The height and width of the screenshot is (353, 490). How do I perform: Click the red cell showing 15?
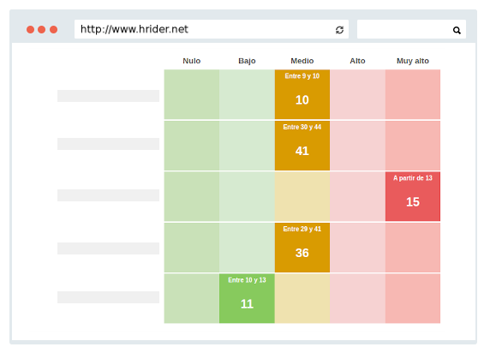pyautogui.click(x=413, y=197)
